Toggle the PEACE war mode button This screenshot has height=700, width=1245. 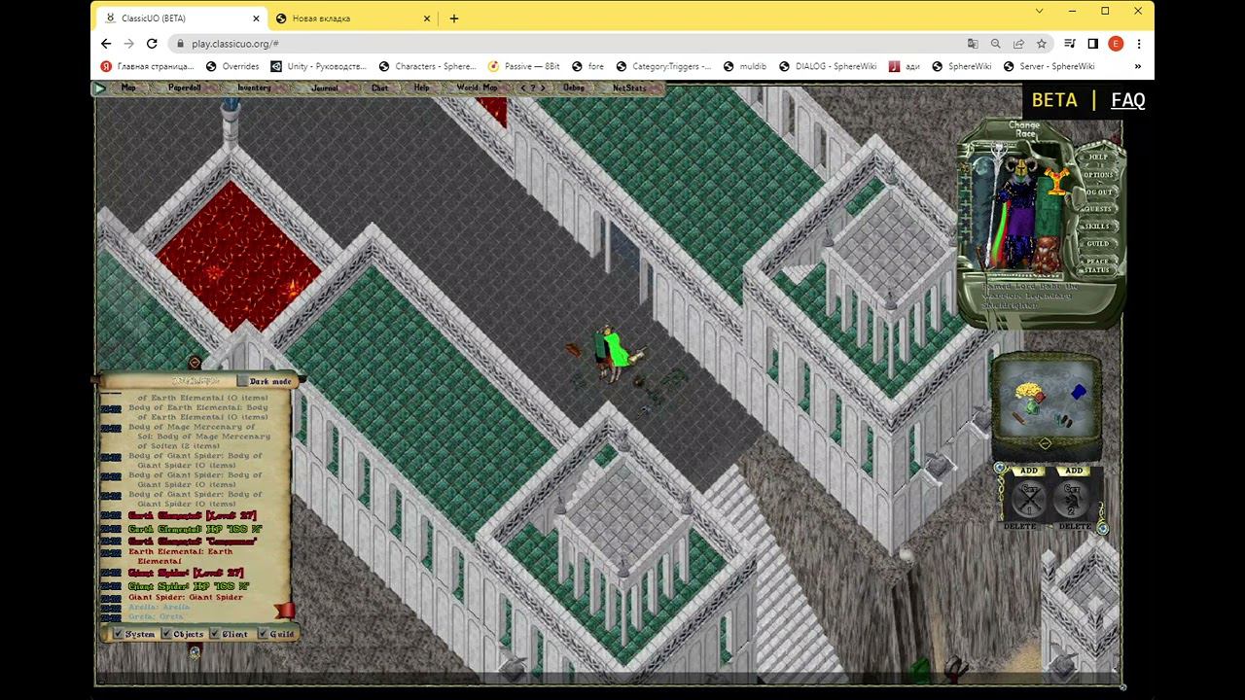[x=1098, y=261]
